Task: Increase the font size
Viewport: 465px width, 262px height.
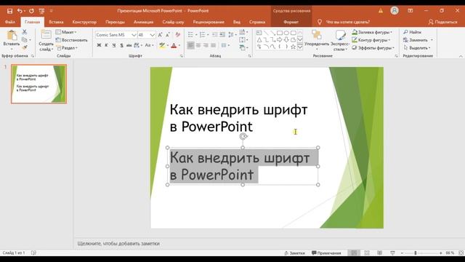Action: tap(160, 35)
